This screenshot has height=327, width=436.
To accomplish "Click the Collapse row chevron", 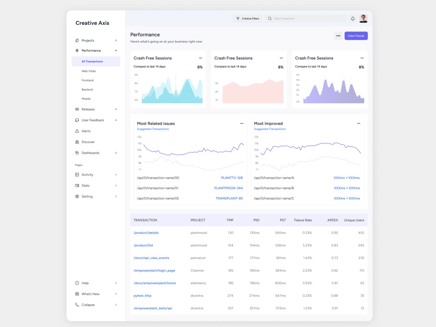I will click(116, 305).
